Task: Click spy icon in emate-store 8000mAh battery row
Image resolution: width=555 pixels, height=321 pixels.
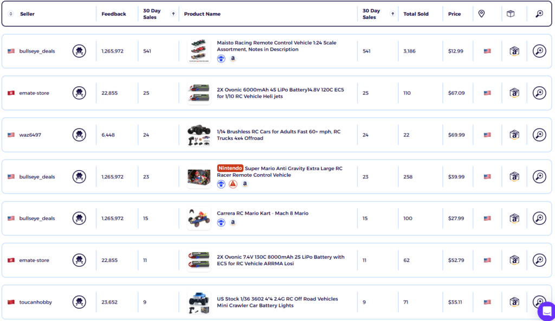Action: pos(79,260)
